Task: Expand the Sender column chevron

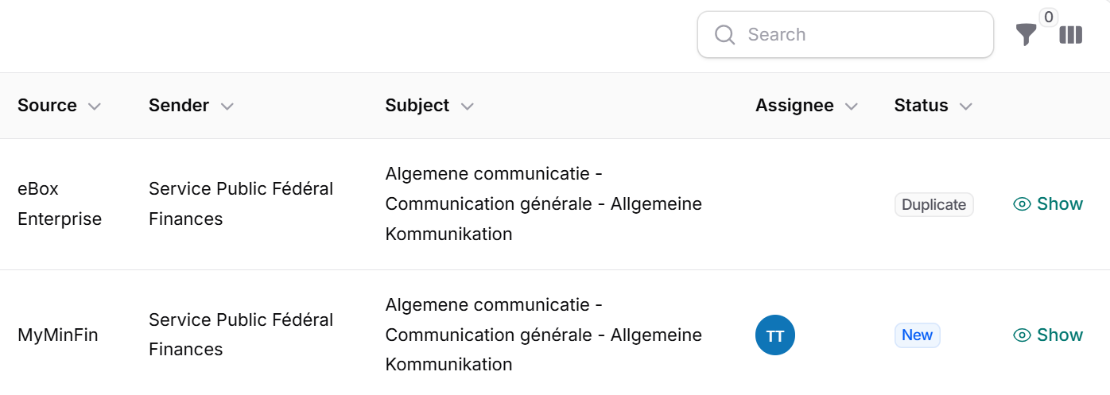Action: (x=227, y=106)
